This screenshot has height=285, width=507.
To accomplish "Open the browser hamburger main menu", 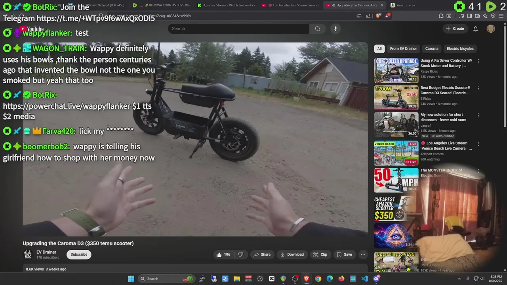I will [x=501, y=16].
